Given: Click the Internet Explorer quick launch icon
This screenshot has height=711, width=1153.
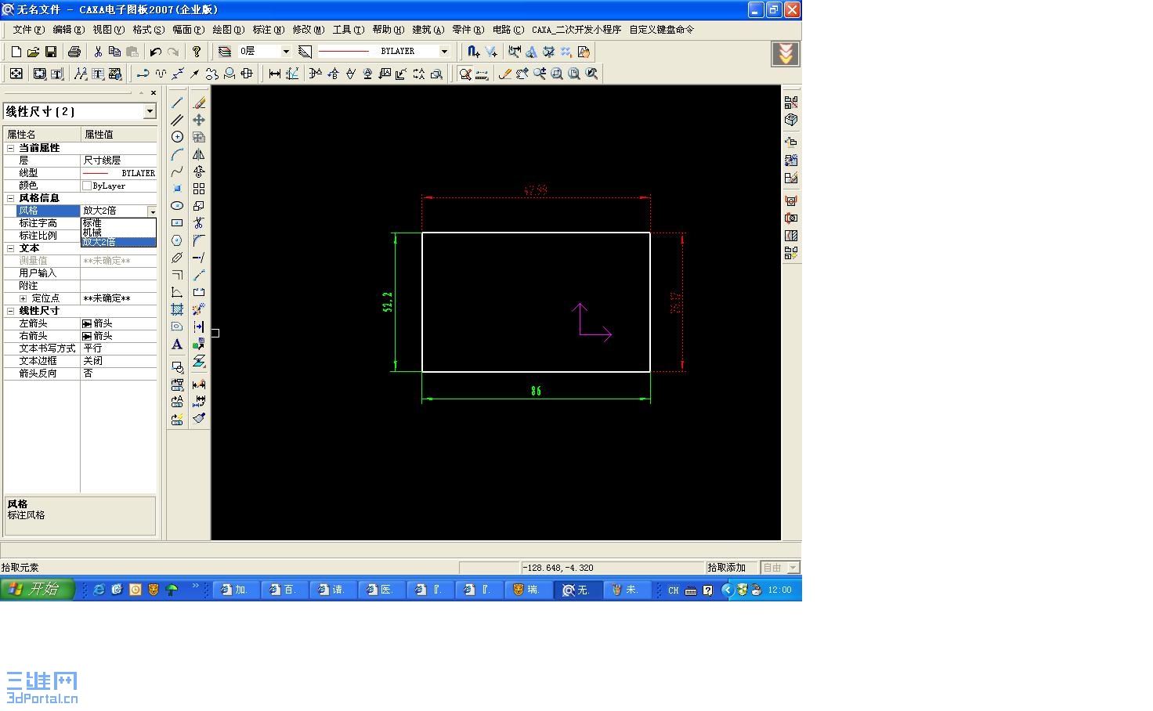Looking at the screenshot, I should pyautogui.click(x=99, y=590).
